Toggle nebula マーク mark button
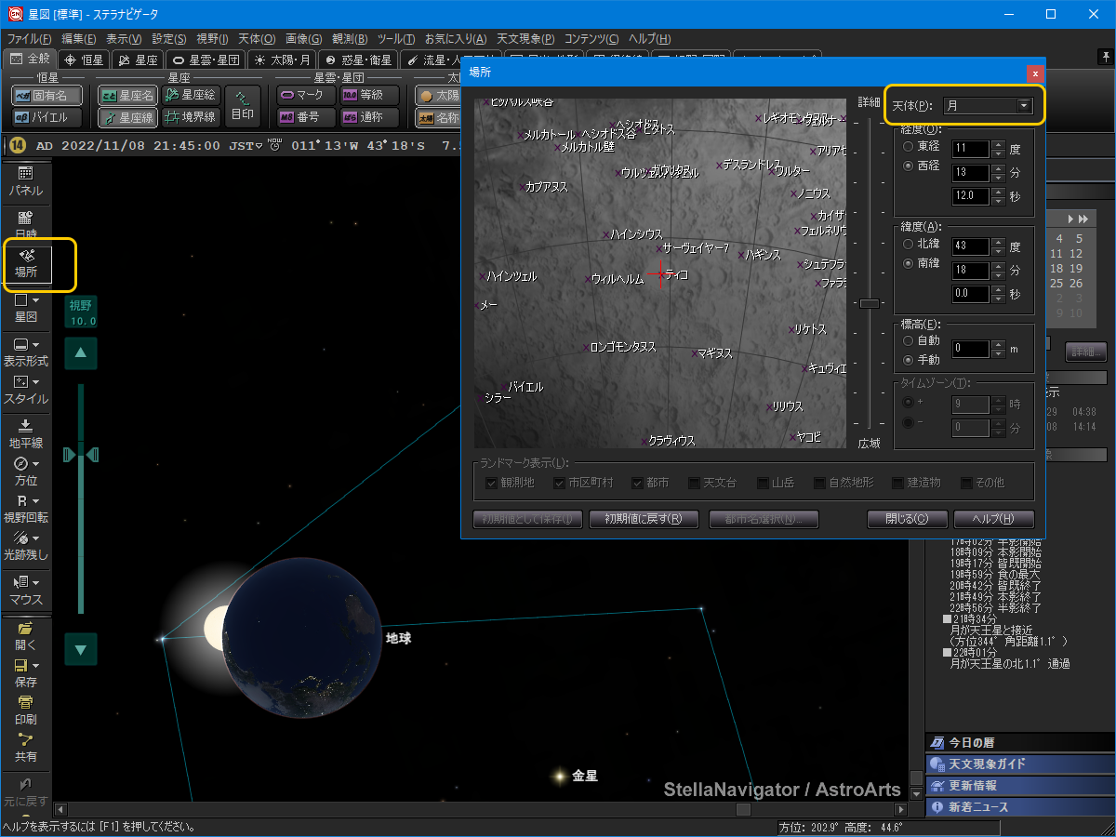Image resolution: width=1116 pixels, height=837 pixels. pyautogui.click(x=305, y=95)
